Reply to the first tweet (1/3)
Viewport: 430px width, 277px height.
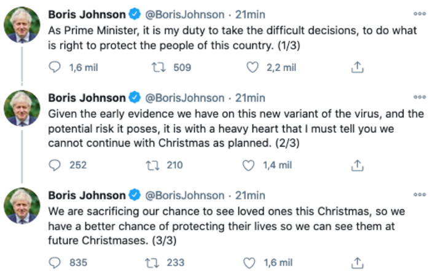pos(55,68)
